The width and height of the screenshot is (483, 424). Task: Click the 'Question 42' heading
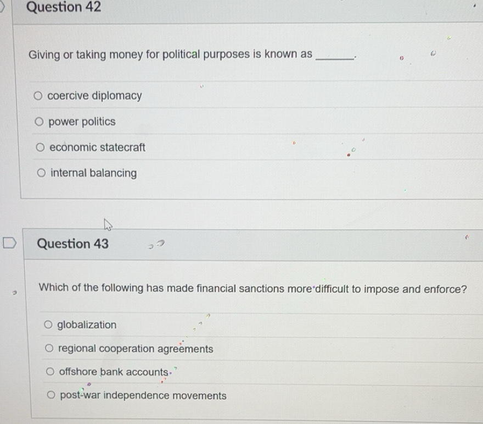[64, 8]
